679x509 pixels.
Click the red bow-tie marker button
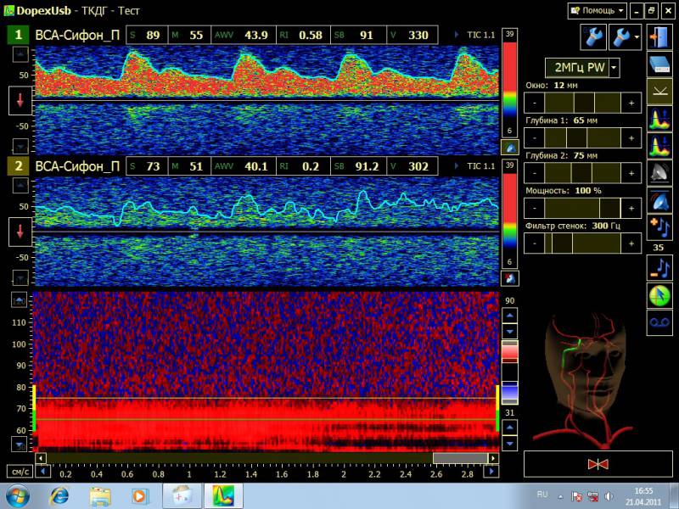click(598, 464)
